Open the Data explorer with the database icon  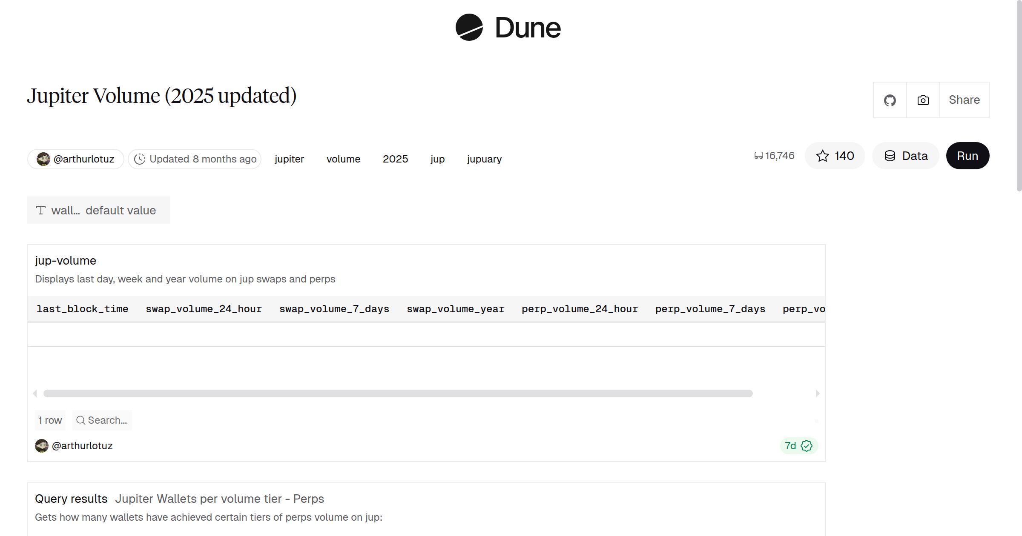coord(905,156)
